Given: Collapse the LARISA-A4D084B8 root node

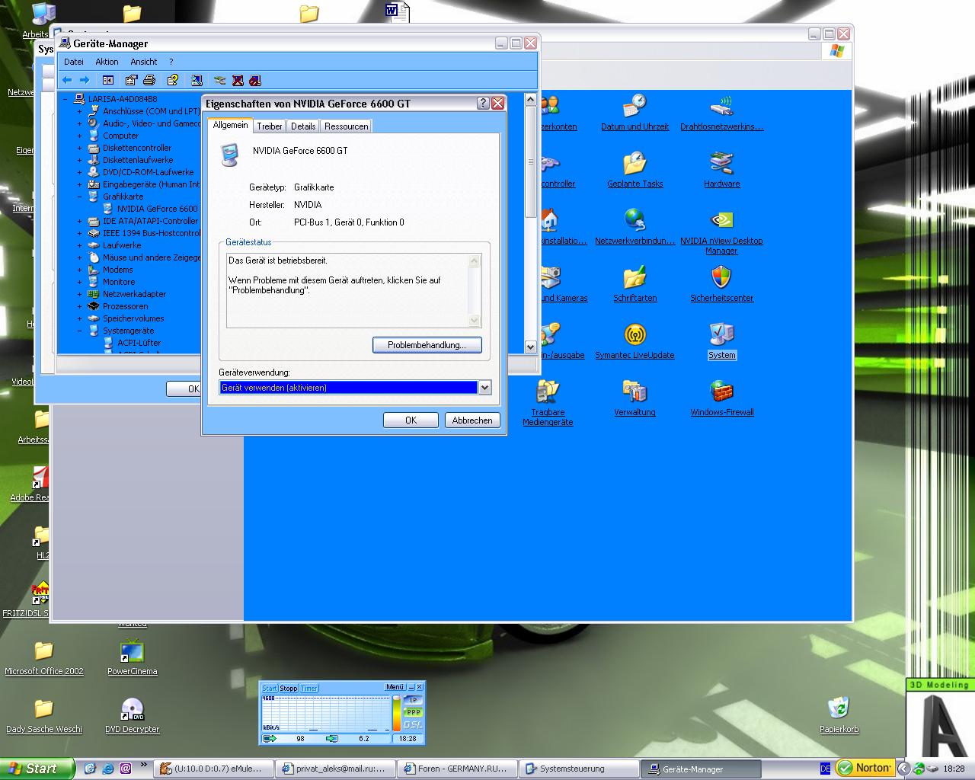Looking at the screenshot, I should pyautogui.click(x=66, y=99).
